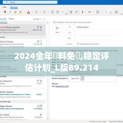
Task: Open Outlook for iOS link
Action: (x=62, y=86)
